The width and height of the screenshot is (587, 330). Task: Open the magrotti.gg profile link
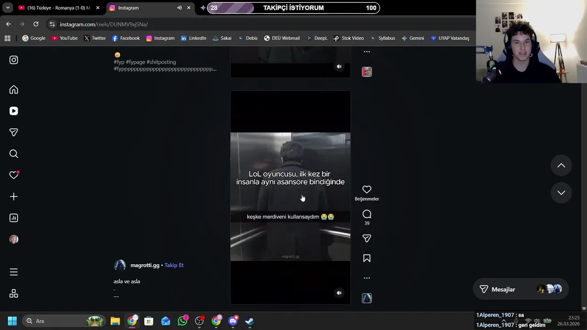(x=145, y=265)
